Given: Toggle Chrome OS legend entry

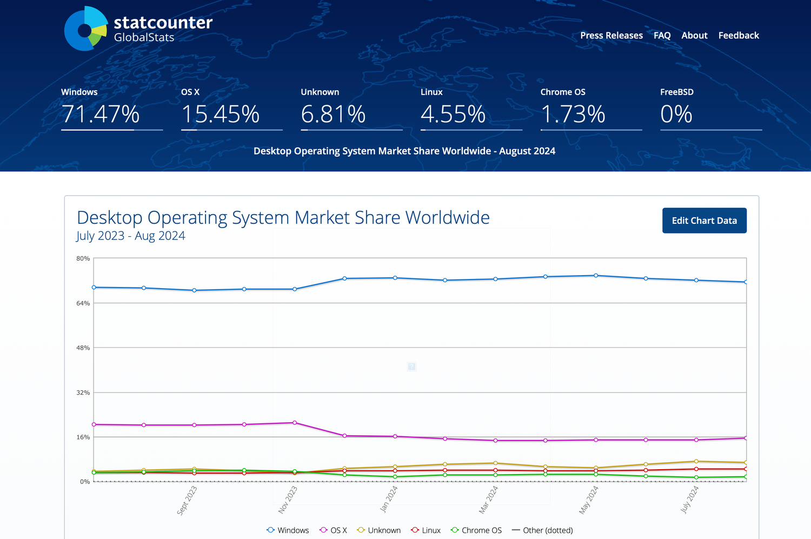Looking at the screenshot, I should pyautogui.click(x=476, y=530).
